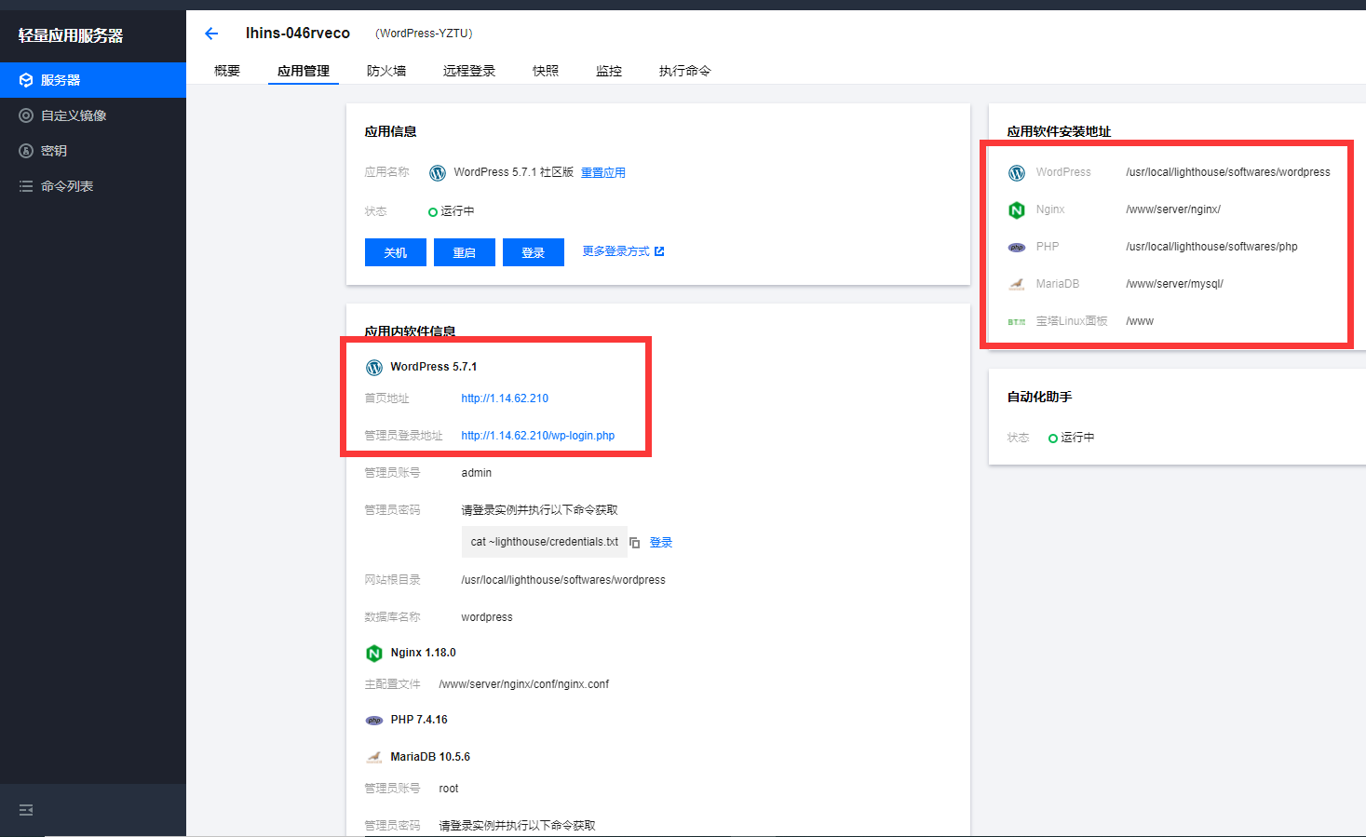
Task: Open the 快照 tab
Action: tap(546, 71)
